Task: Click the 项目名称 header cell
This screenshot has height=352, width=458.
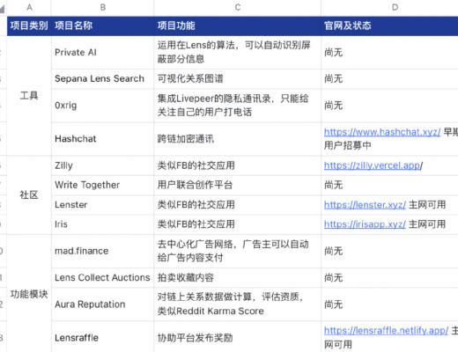Action: tap(102, 26)
